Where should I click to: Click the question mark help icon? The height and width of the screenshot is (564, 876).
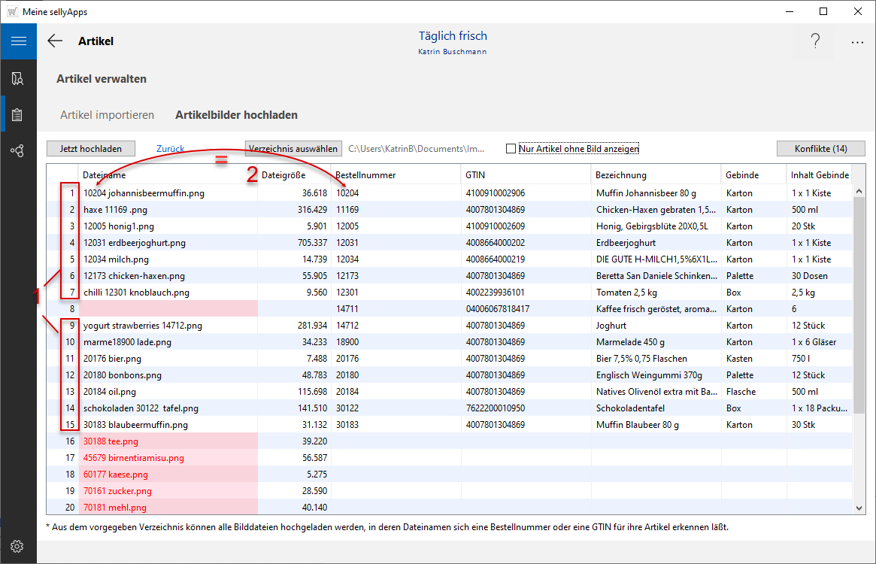(x=815, y=42)
